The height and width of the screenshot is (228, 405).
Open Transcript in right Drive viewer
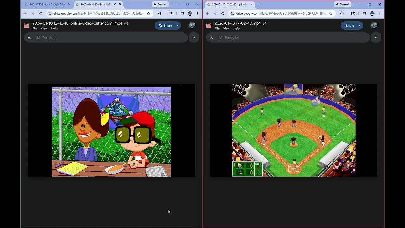[x=229, y=37]
